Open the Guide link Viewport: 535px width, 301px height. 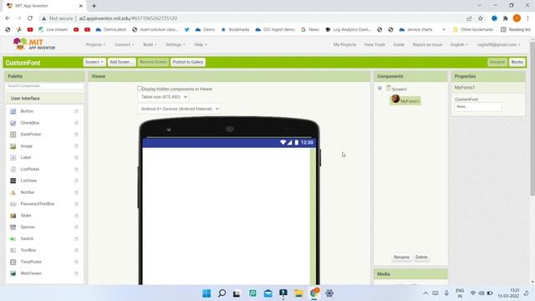(x=399, y=44)
